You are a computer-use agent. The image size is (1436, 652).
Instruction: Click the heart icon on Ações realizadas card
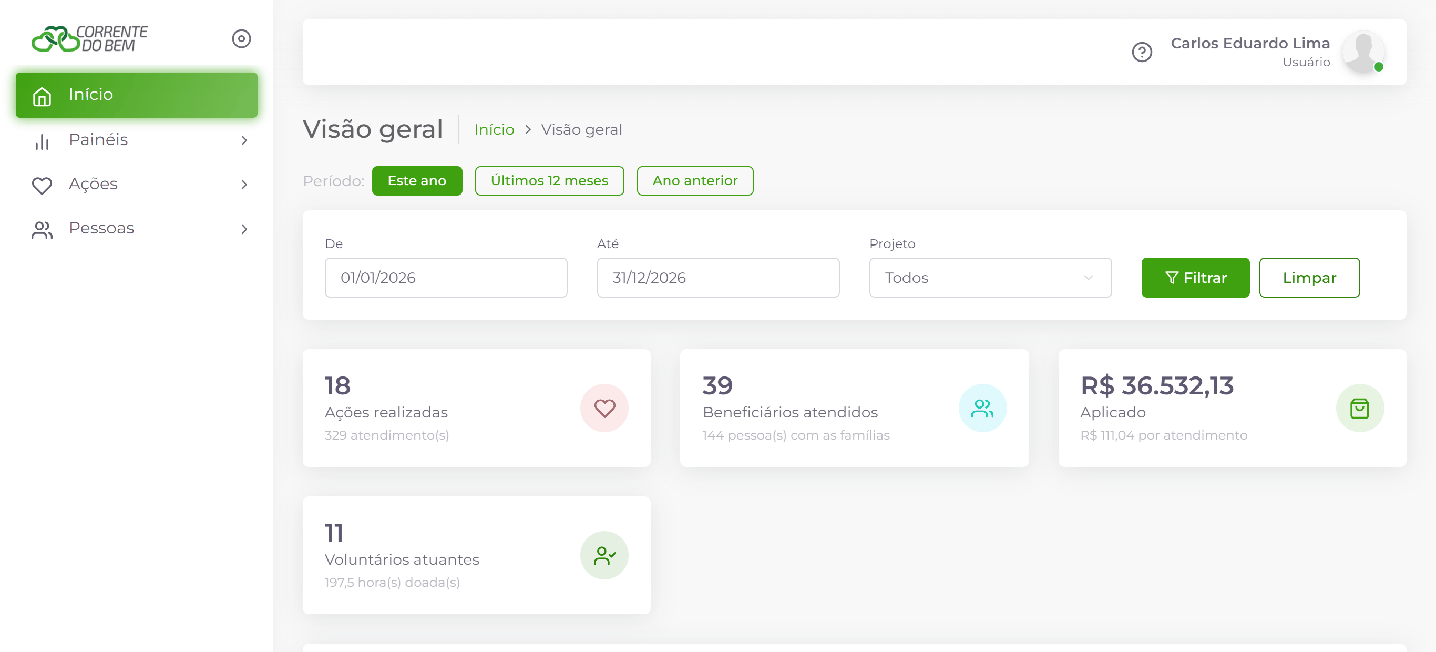[x=604, y=408]
